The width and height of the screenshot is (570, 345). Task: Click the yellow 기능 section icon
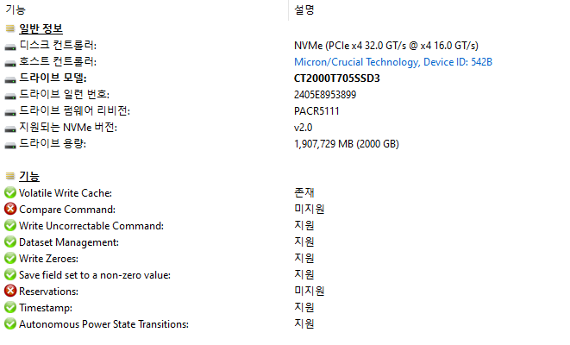pos(10,176)
